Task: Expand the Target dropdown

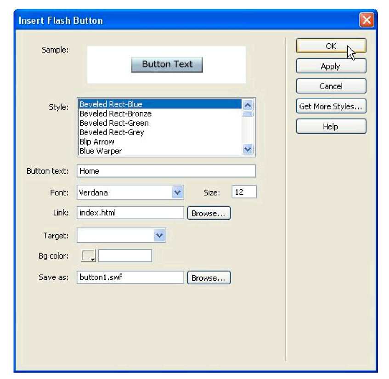Action: [x=159, y=235]
